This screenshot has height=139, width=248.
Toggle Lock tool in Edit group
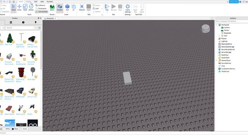coord(96,8)
